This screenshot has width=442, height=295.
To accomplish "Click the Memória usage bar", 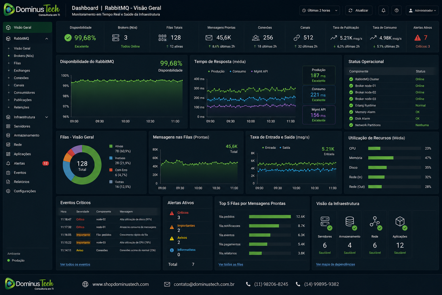I will click(394, 158).
